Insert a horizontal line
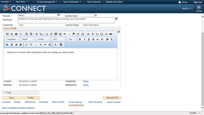The image size is (204, 115). coord(51,34)
